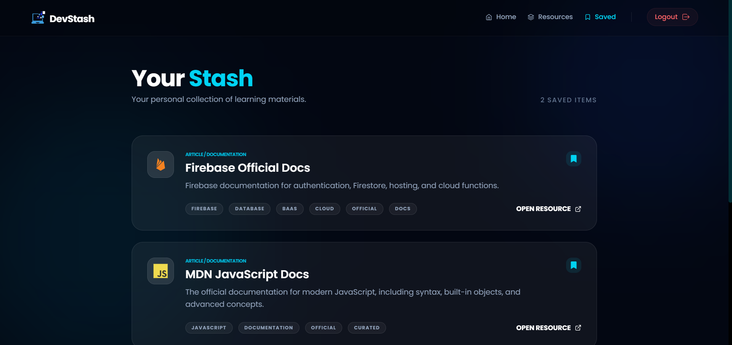Click the Firebase flame icon
Screen dimensions: 732x345
(160, 164)
